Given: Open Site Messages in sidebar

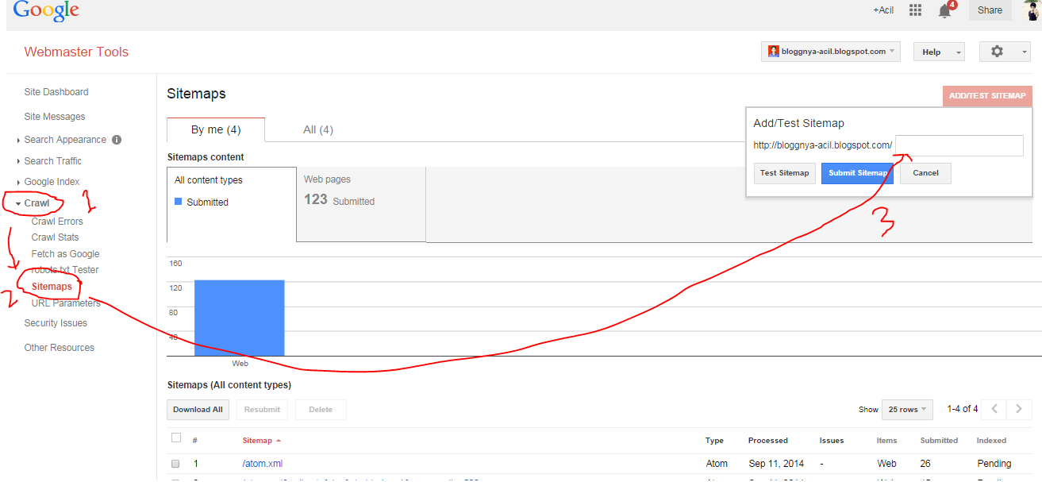Looking at the screenshot, I should (x=55, y=117).
